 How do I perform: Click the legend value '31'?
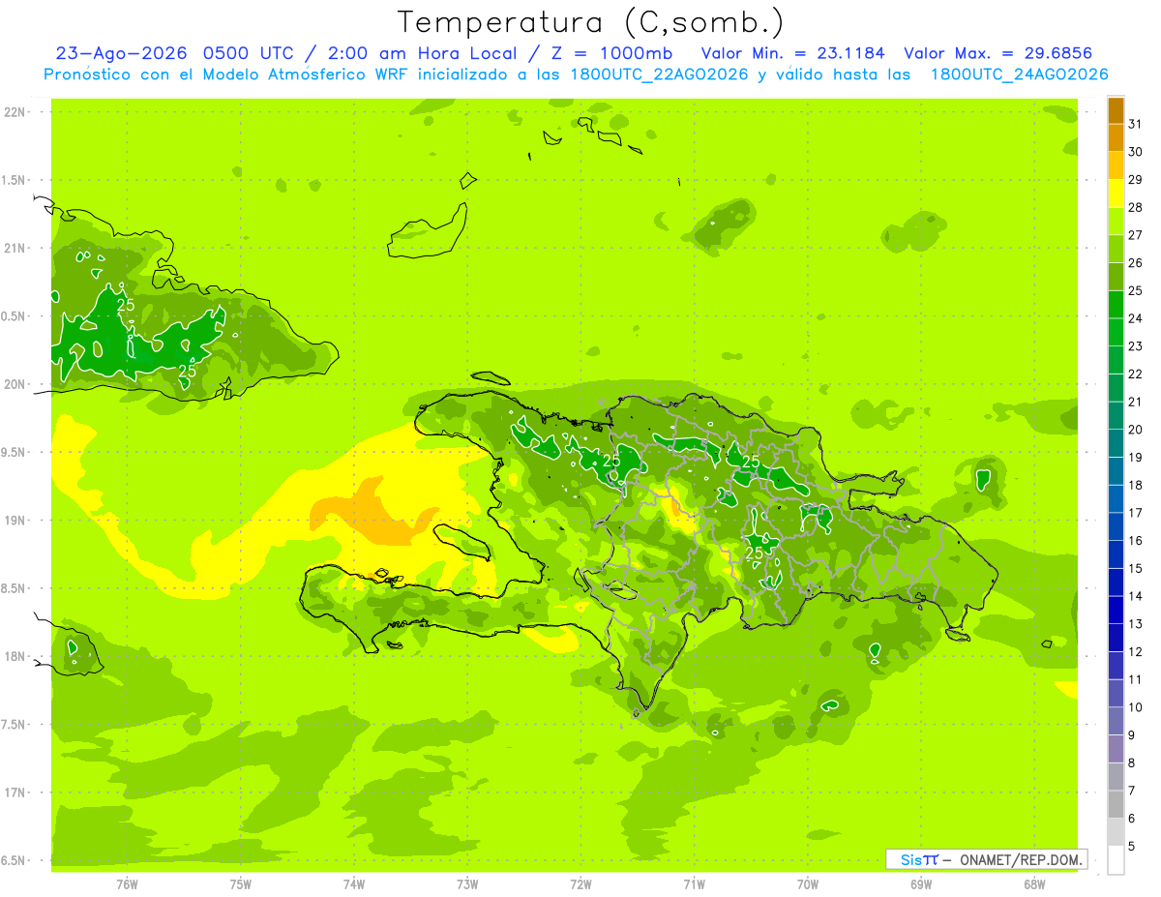[1136, 124]
